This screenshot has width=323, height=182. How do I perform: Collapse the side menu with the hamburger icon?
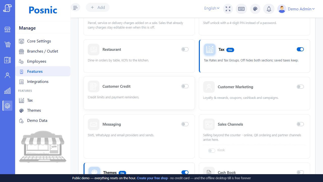[x=75, y=7]
